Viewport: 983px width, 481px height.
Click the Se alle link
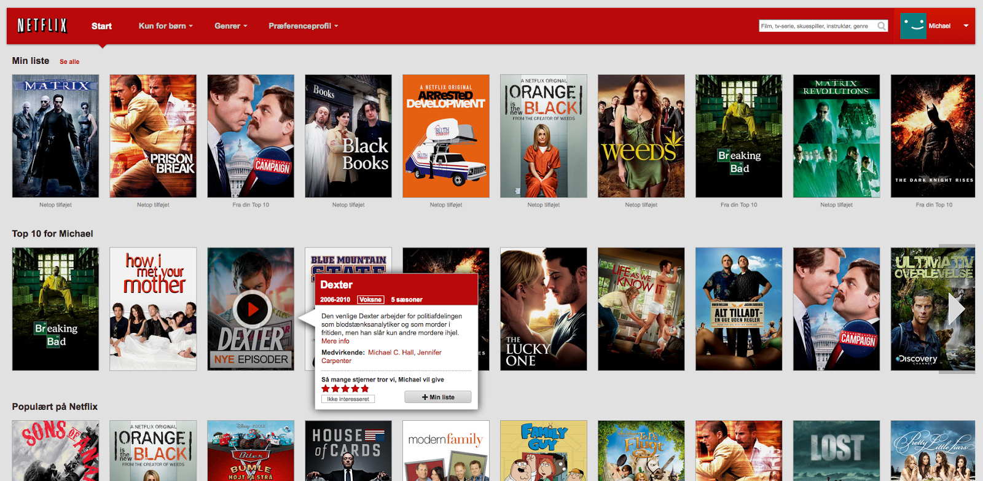tap(69, 61)
